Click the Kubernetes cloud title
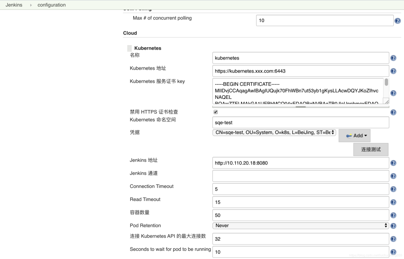The image size is (404, 259). point(148,48)
